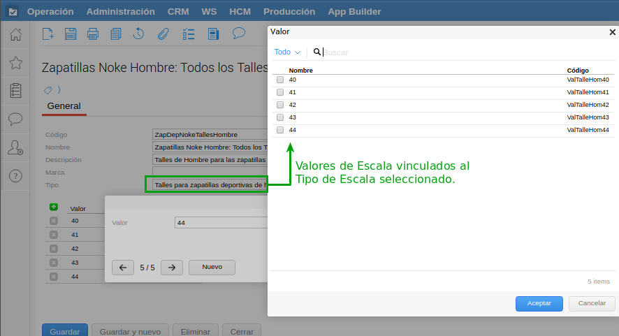Click the Buscar search field

tap(363, 52)
